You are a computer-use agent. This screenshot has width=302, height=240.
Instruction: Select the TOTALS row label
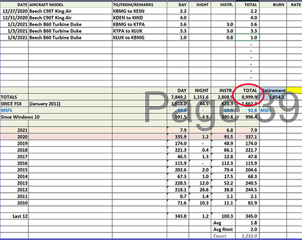coord(14,97)
